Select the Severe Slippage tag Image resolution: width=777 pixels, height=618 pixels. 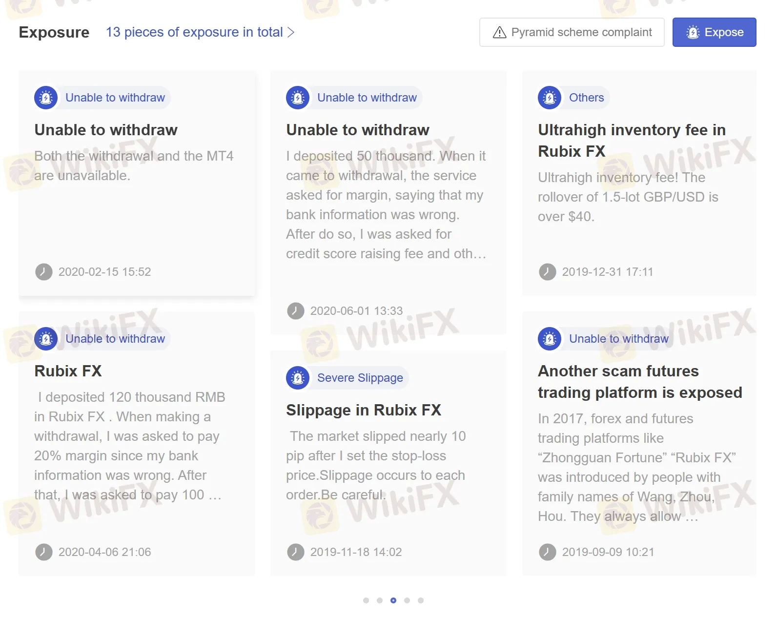pyautogui.click(x=360, y=378)
